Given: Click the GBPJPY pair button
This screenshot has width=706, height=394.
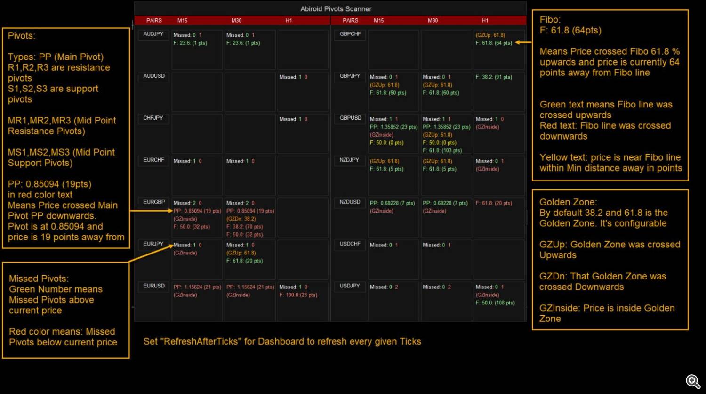Looking at the screenshot, I should click(x=350, y=76).
